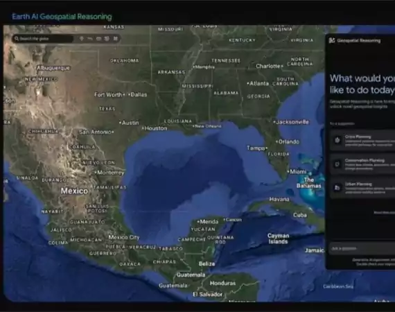Click the Geospatial Reasoning panel logo icon

click(x=332, y=40)
